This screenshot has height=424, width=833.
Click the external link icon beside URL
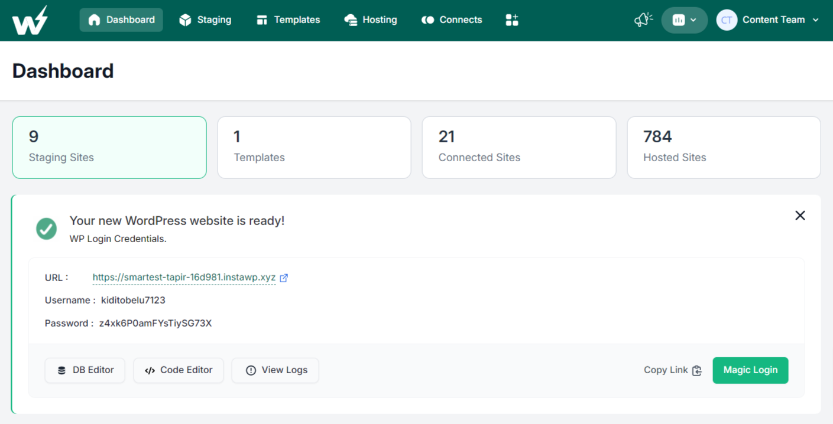(284, 278)
